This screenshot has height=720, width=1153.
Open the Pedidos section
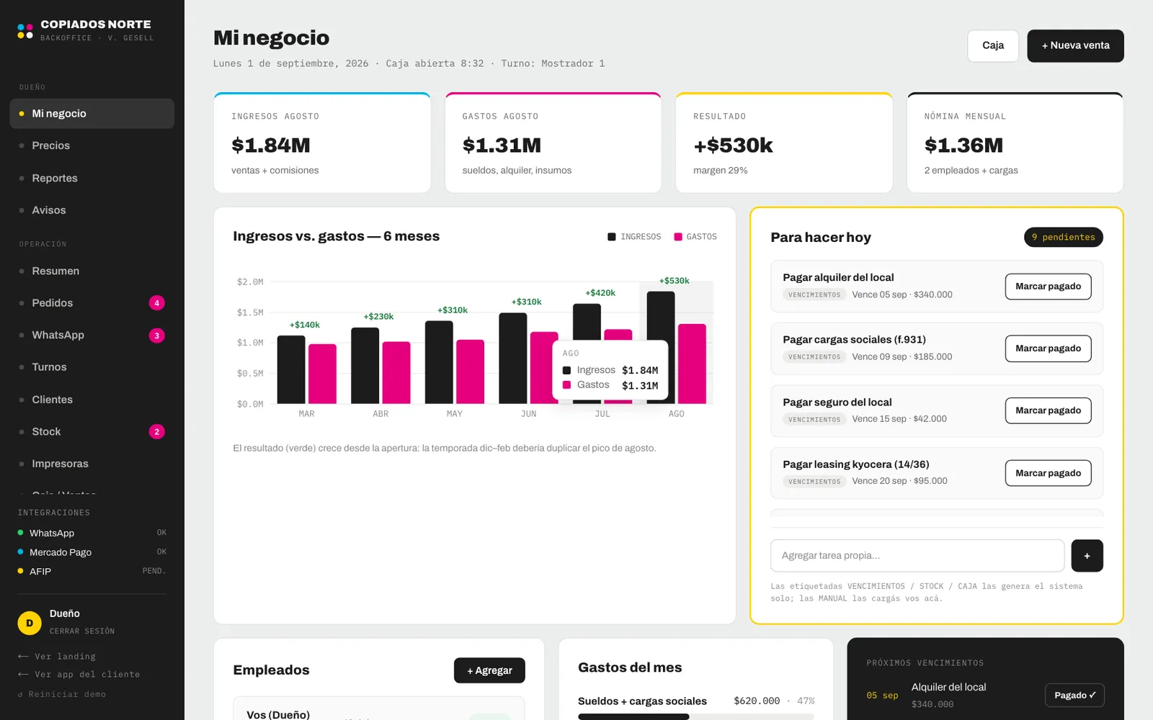92,303
